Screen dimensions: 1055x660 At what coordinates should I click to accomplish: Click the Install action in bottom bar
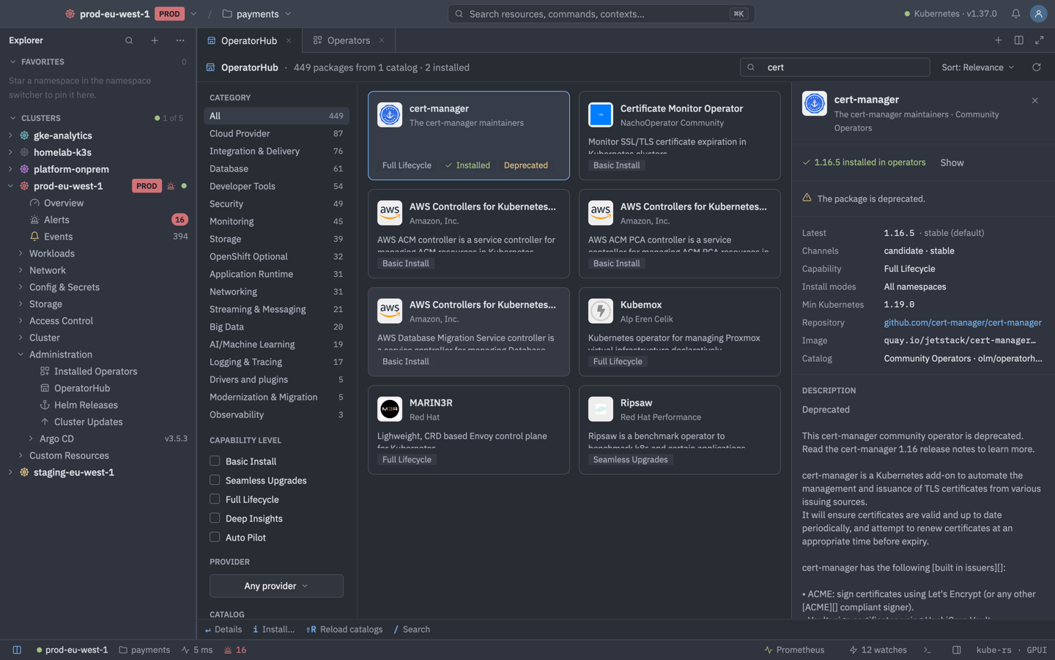tap(273, 629)
